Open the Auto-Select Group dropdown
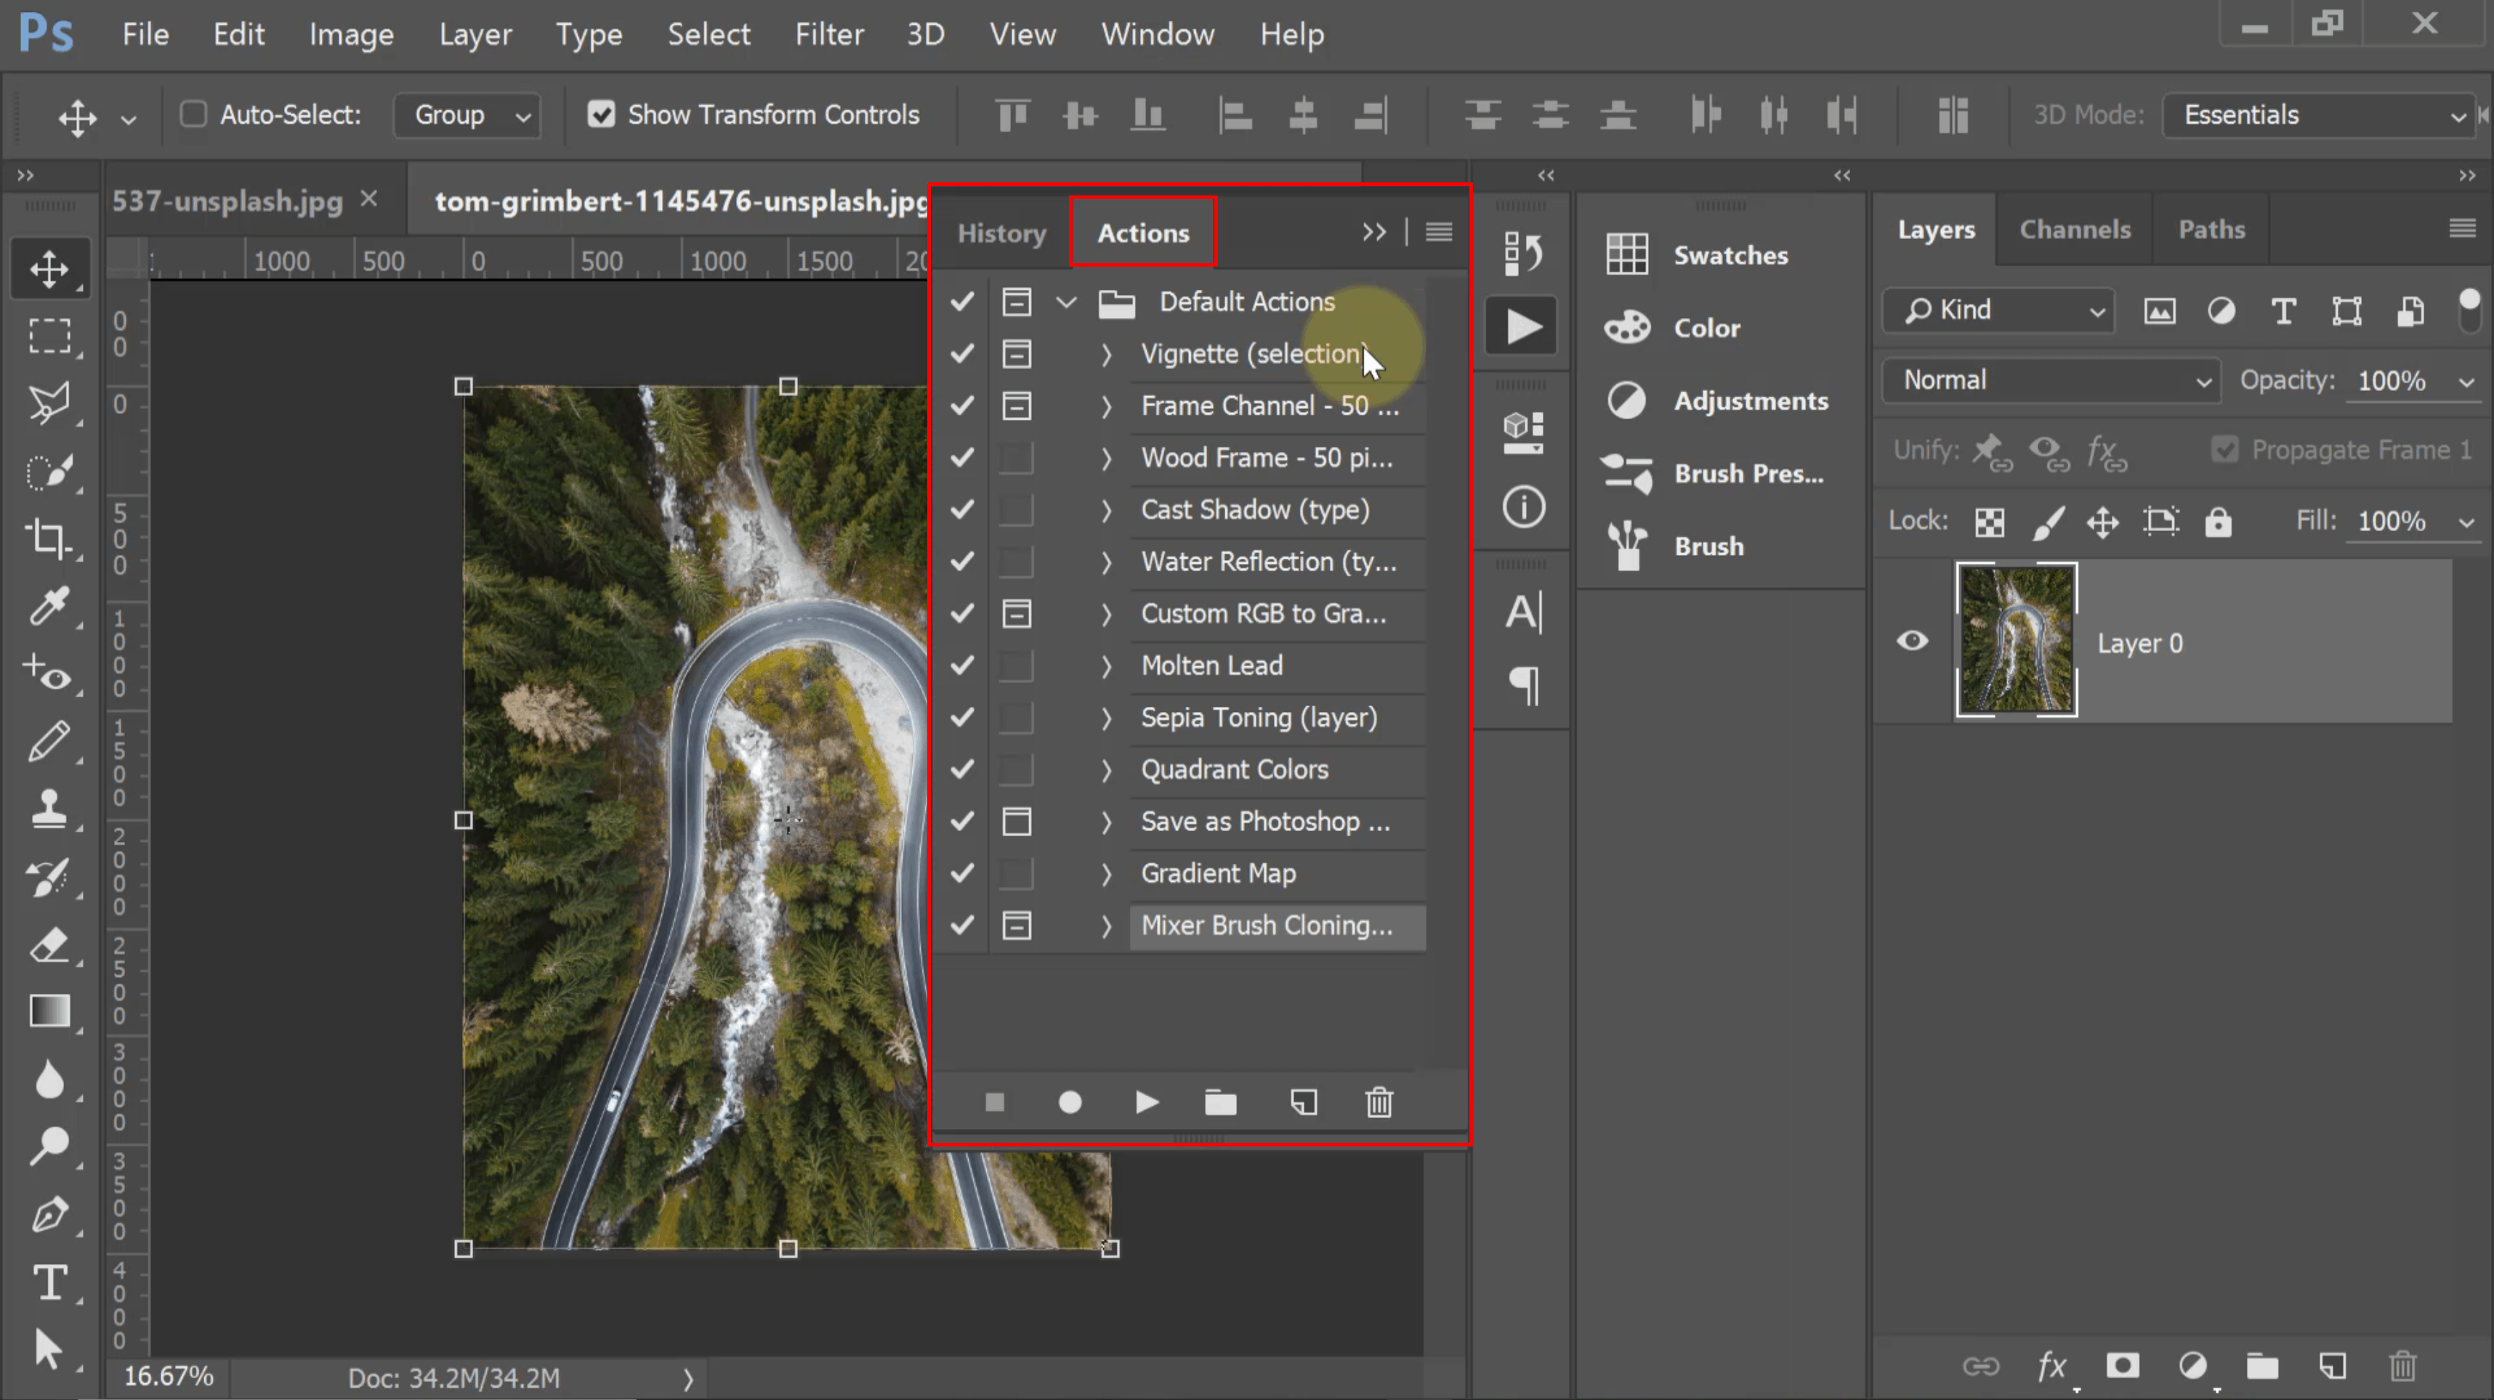 [468, 116]
